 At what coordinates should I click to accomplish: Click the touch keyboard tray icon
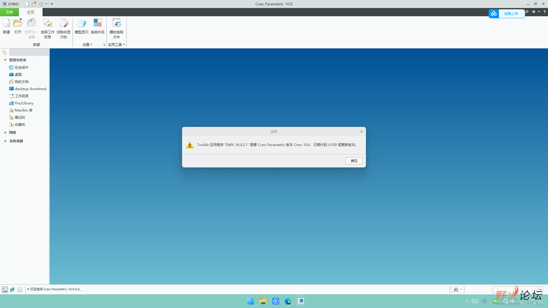coord(475,301)
